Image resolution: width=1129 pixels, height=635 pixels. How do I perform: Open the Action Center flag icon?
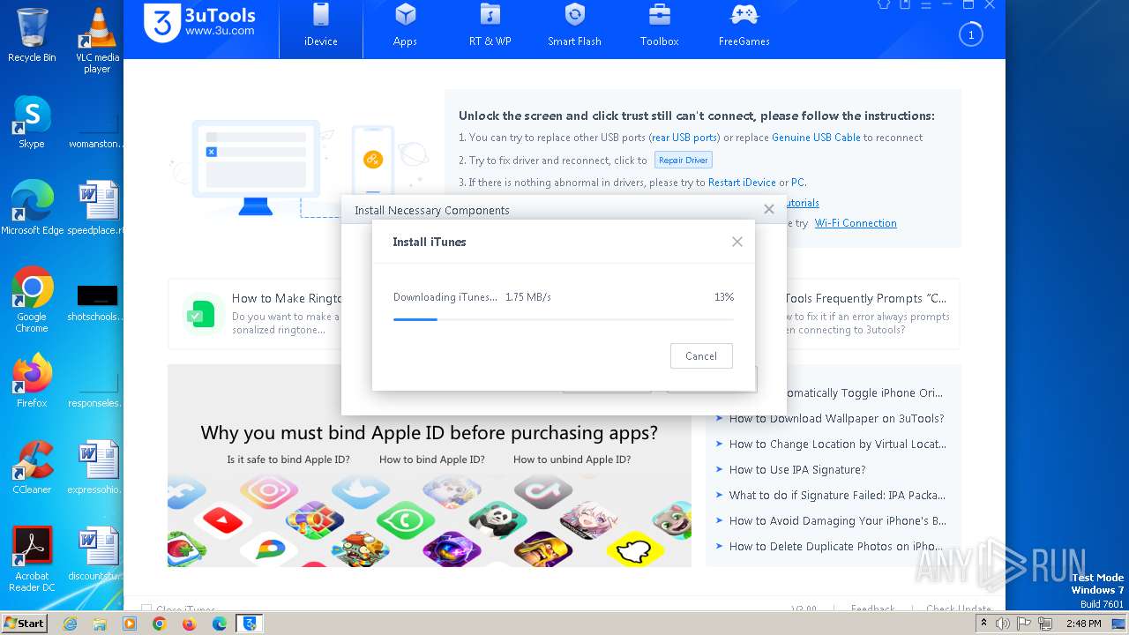click(x=1025, y=624)
